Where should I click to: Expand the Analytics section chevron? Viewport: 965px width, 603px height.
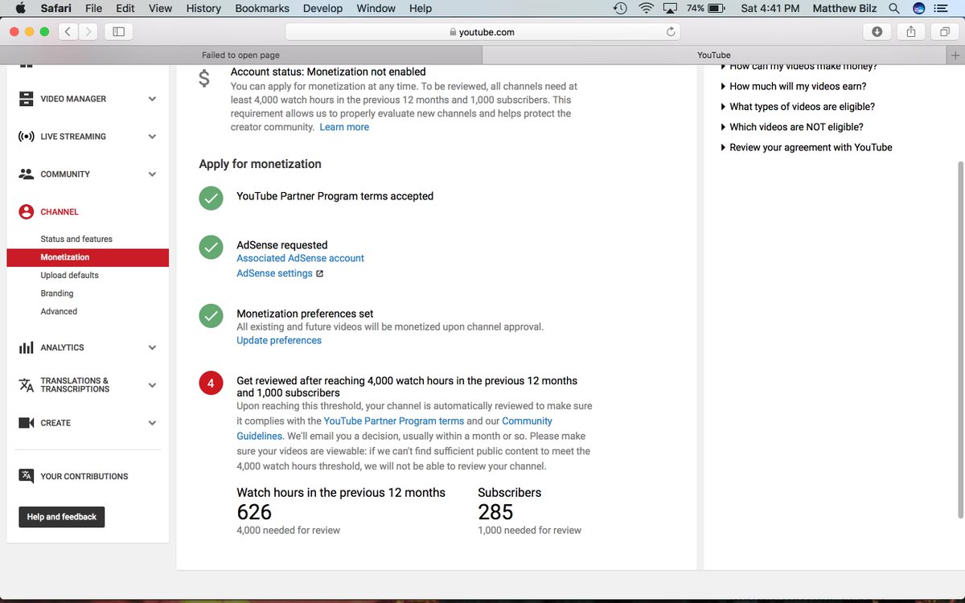[x=152, y=348]
